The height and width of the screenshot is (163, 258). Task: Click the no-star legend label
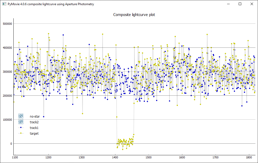click(35, 116)
